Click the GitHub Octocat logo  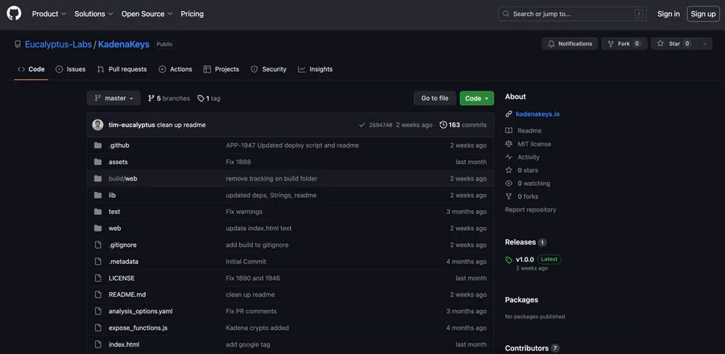coord(14,14)
